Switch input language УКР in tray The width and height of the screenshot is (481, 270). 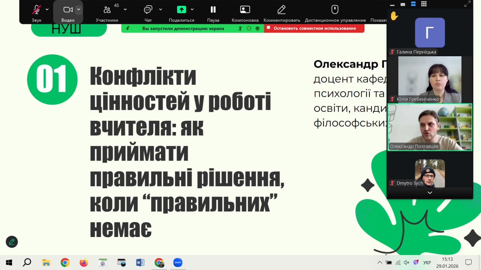[x=427, y=262]
